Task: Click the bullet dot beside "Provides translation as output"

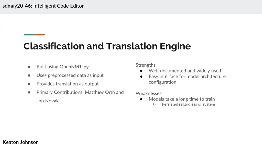Action: coord(29,84)
